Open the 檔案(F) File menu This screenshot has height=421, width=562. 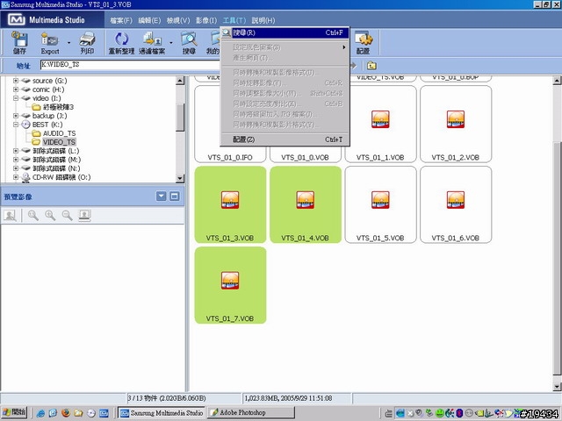point(121,20)
